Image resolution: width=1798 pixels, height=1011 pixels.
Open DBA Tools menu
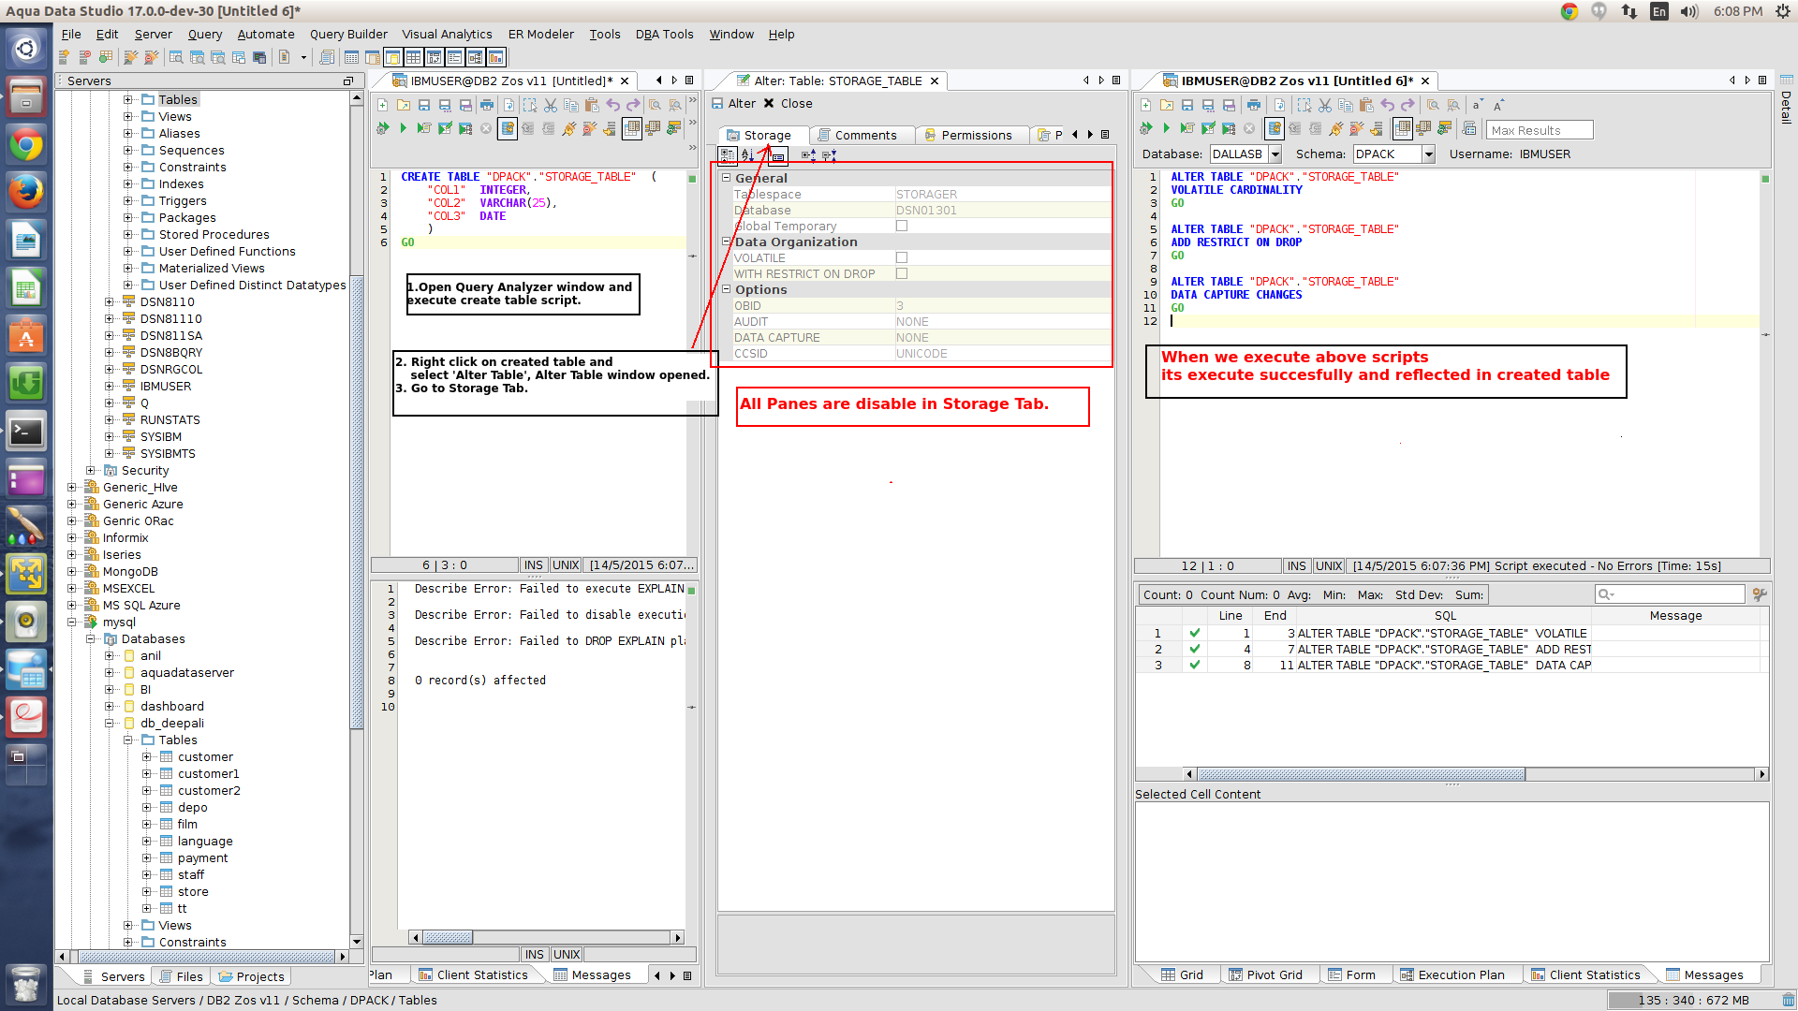[x=664, y=34]
